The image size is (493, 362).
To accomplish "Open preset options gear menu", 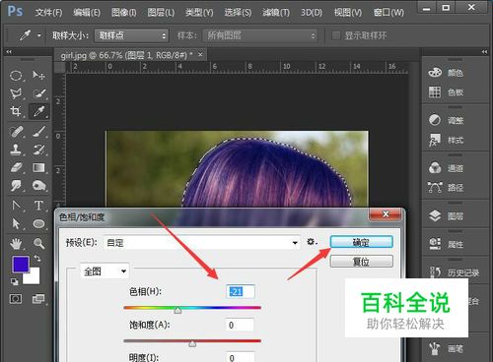I will 312,242.
